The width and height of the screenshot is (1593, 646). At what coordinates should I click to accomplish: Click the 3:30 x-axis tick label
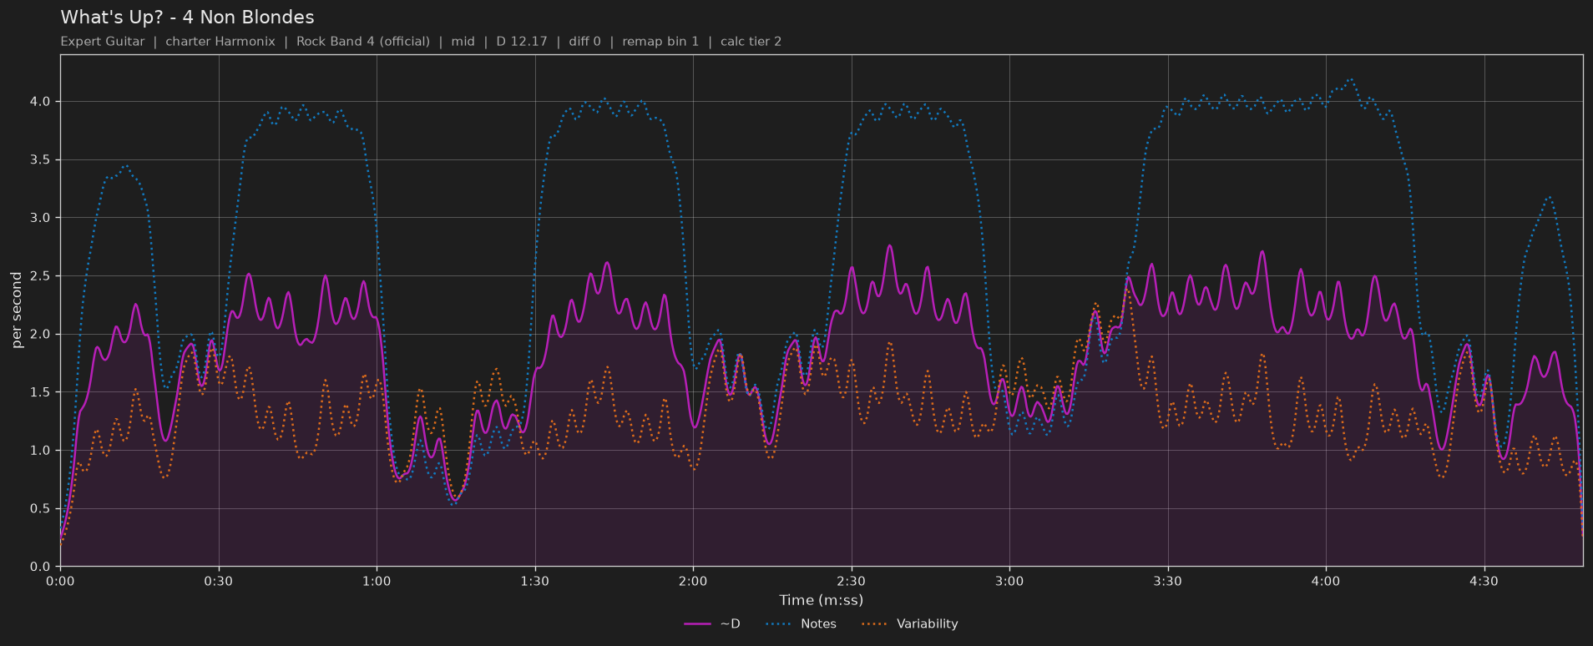pyautogui.click(x=1167, y=581)
